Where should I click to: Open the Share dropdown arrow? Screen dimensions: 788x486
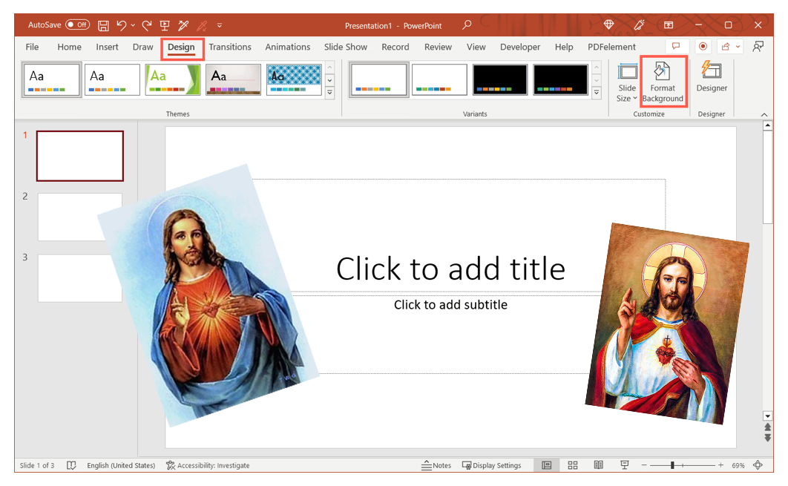click(x=738, y=46)
